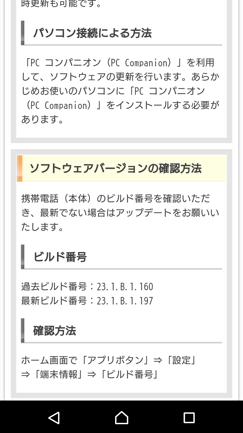Click the past build number 23.1.B.1.160
243x433 pixels.
pyautogui.click(x=125, y=287)
